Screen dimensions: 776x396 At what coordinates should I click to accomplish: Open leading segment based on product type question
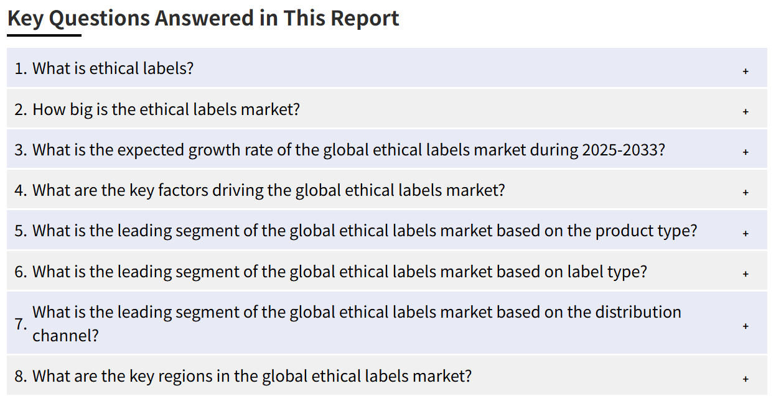coord(387,231)
